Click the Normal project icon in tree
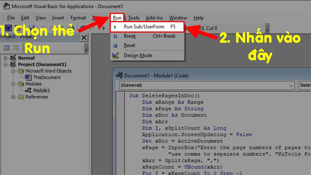This screenshot has width=311, height=175. point(13,58)
